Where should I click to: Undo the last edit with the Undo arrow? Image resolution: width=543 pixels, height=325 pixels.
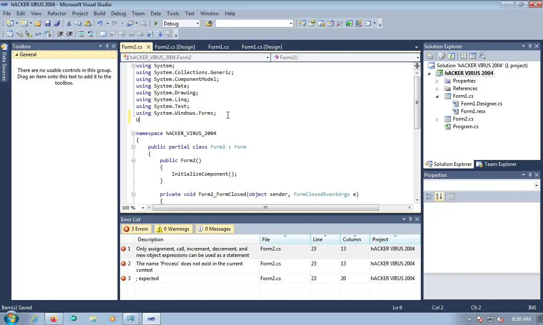(x=100, y=24)
